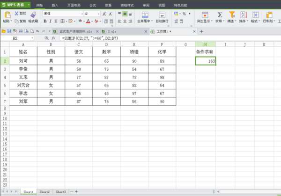Click the Undo arrow

pos(37,31)
